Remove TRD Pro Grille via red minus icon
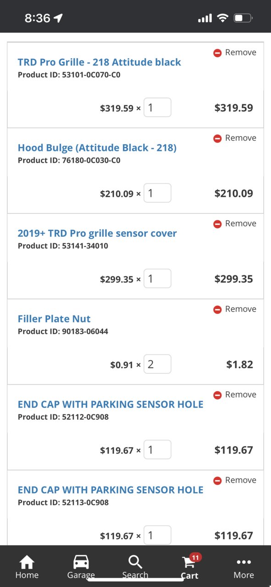271x587 pixels. pos(217,53)
